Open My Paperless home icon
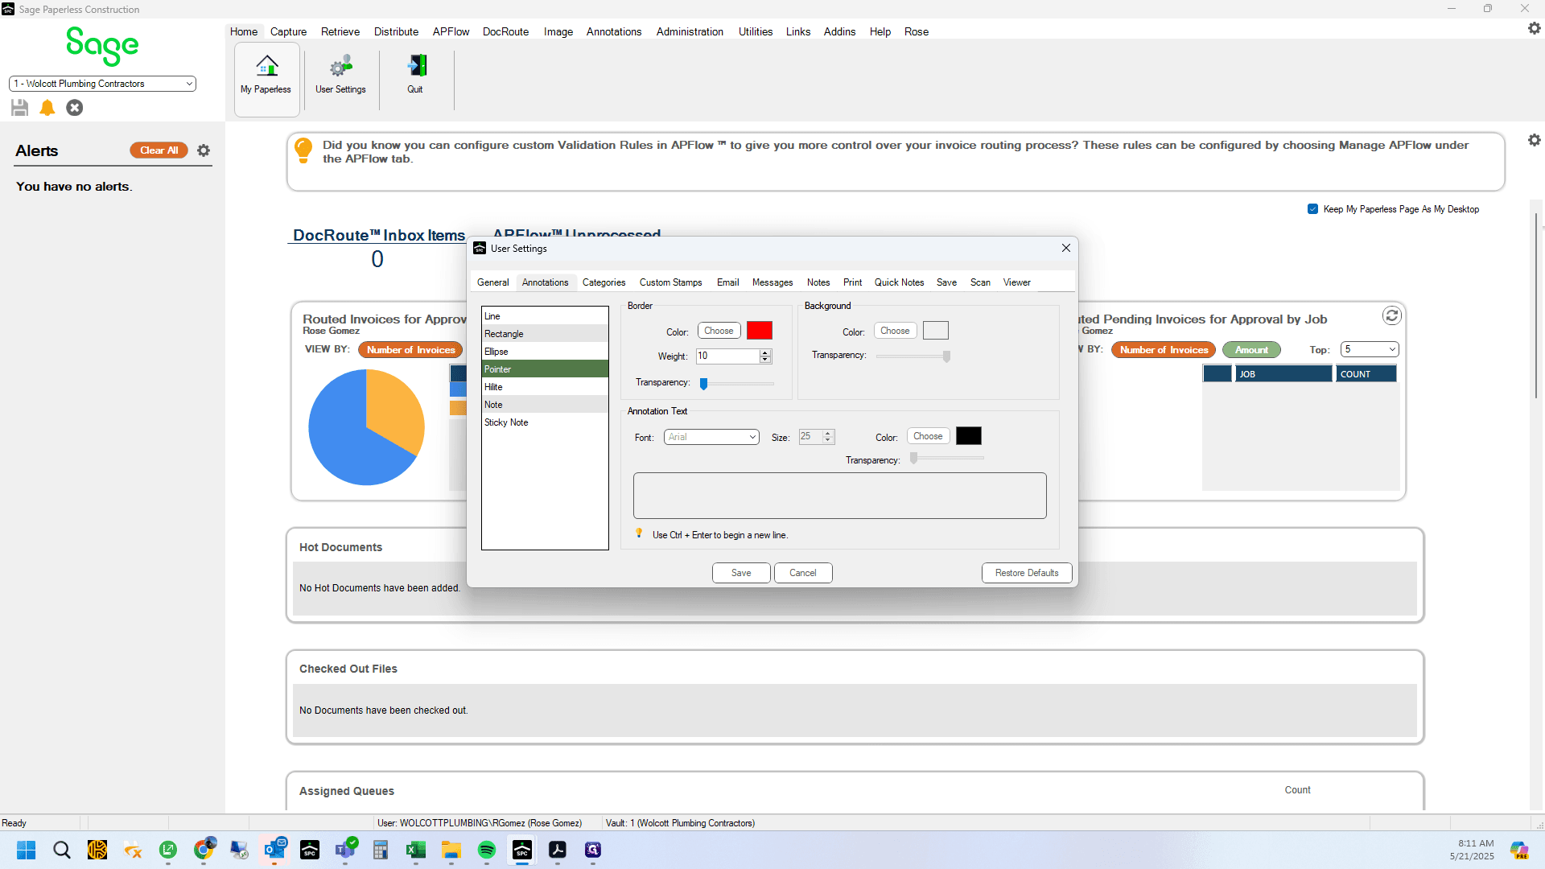The height and width of the screenshot is (869, 1545). 266,66
